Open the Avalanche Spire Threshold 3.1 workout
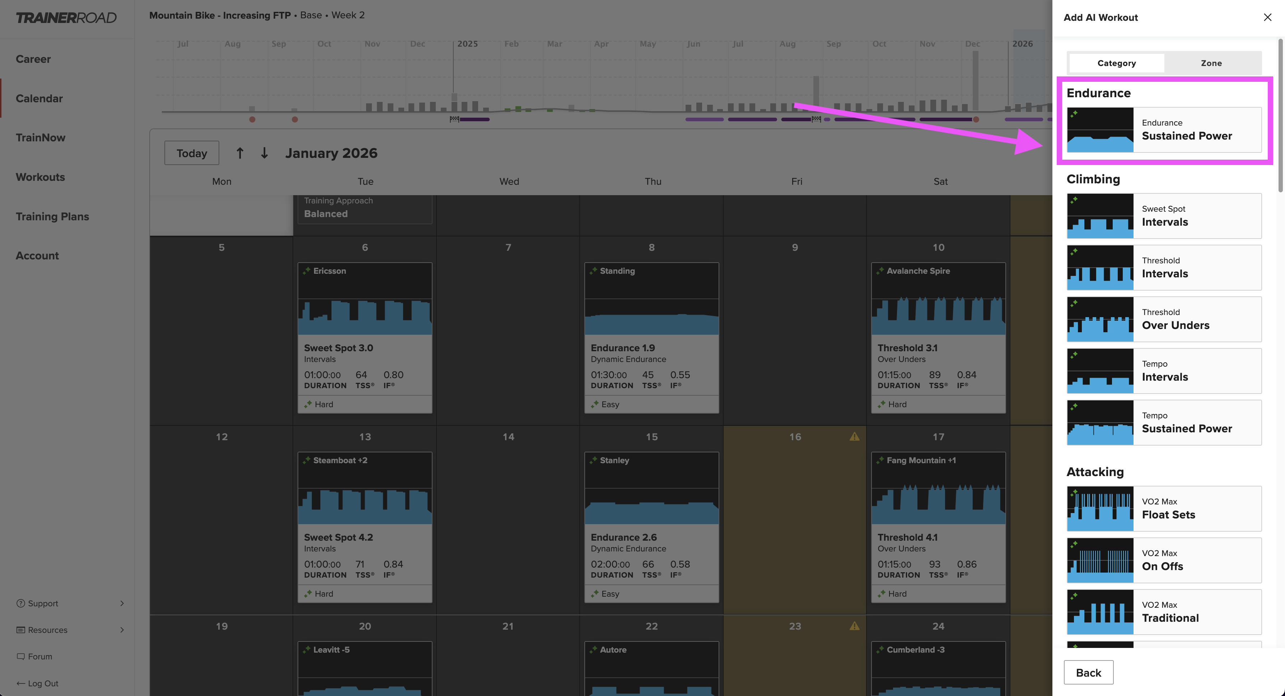This screenshot has height=696, width=1285. coord(938,338)
